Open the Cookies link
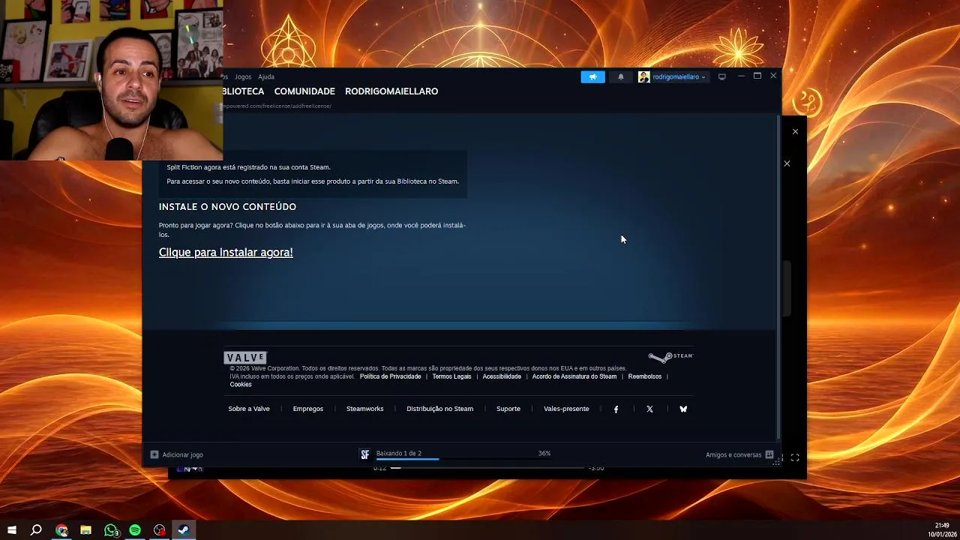The height and width of the screenshot is (540, 960). 241,385
